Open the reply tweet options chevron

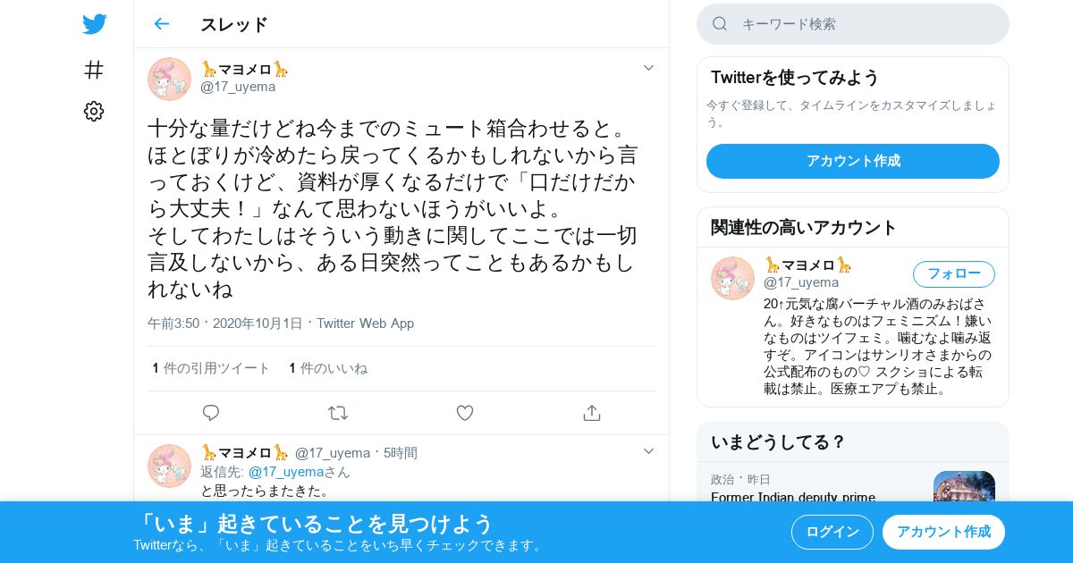[649, 451]
